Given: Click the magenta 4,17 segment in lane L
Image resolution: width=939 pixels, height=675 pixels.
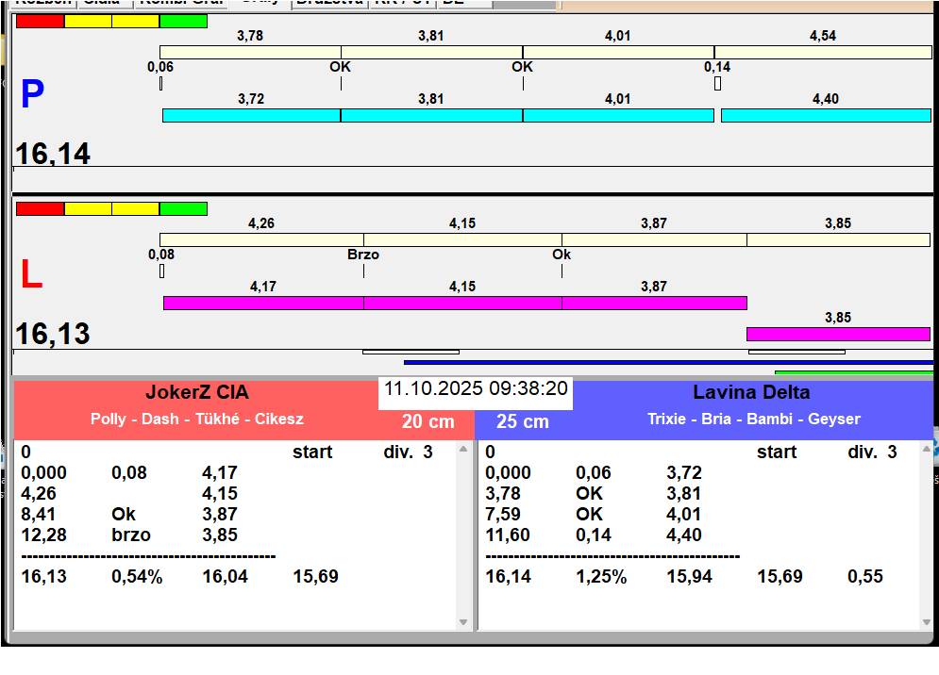Looking at the screenshot, I should point(263,303).
